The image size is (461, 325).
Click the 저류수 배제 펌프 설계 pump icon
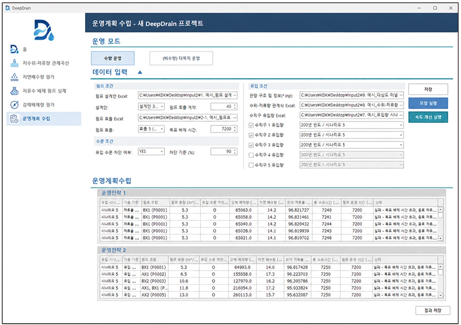tap(14, 91)
